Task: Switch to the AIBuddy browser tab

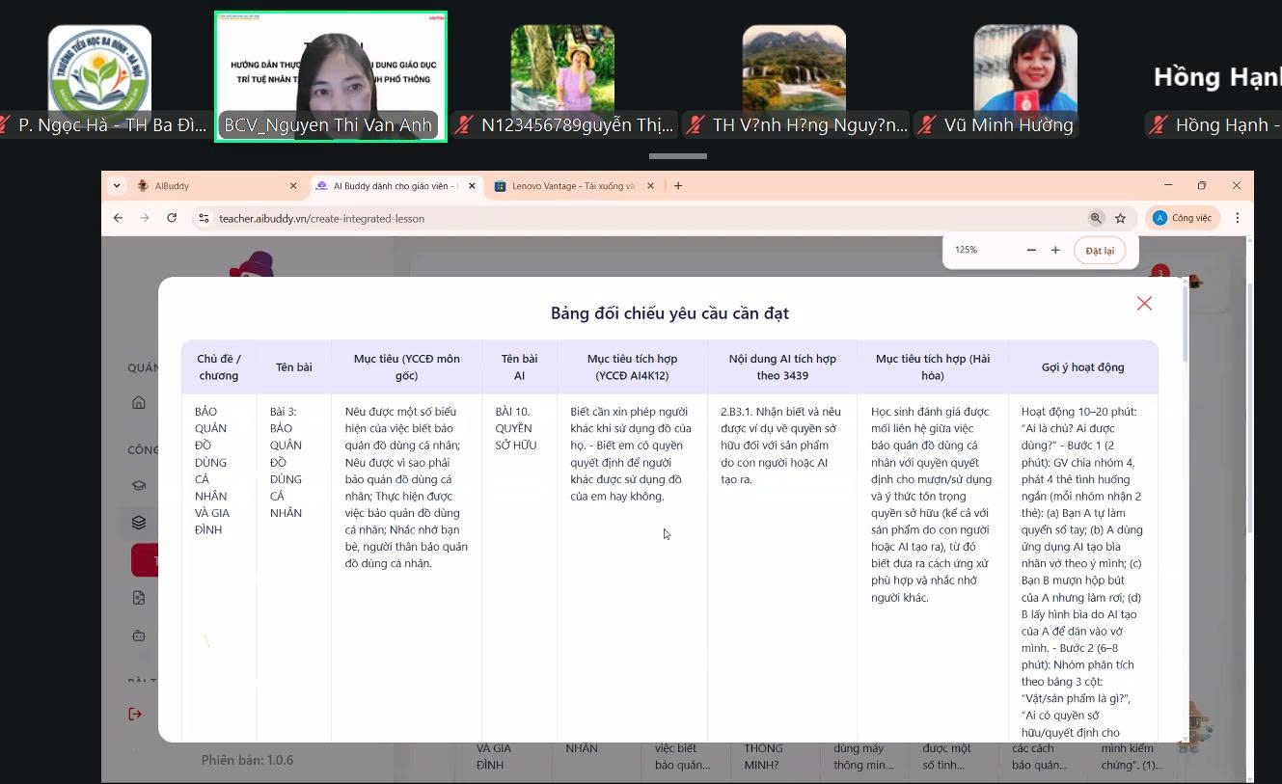Action: tap(212, 186)
